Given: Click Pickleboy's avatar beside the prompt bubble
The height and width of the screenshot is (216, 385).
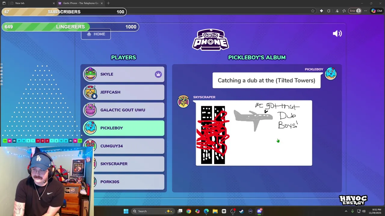Looking at the screenshot, I should (x=331, y=74).
